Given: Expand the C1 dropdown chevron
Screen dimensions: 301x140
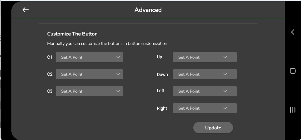Looking at the screenshot, I should point(118,57).
